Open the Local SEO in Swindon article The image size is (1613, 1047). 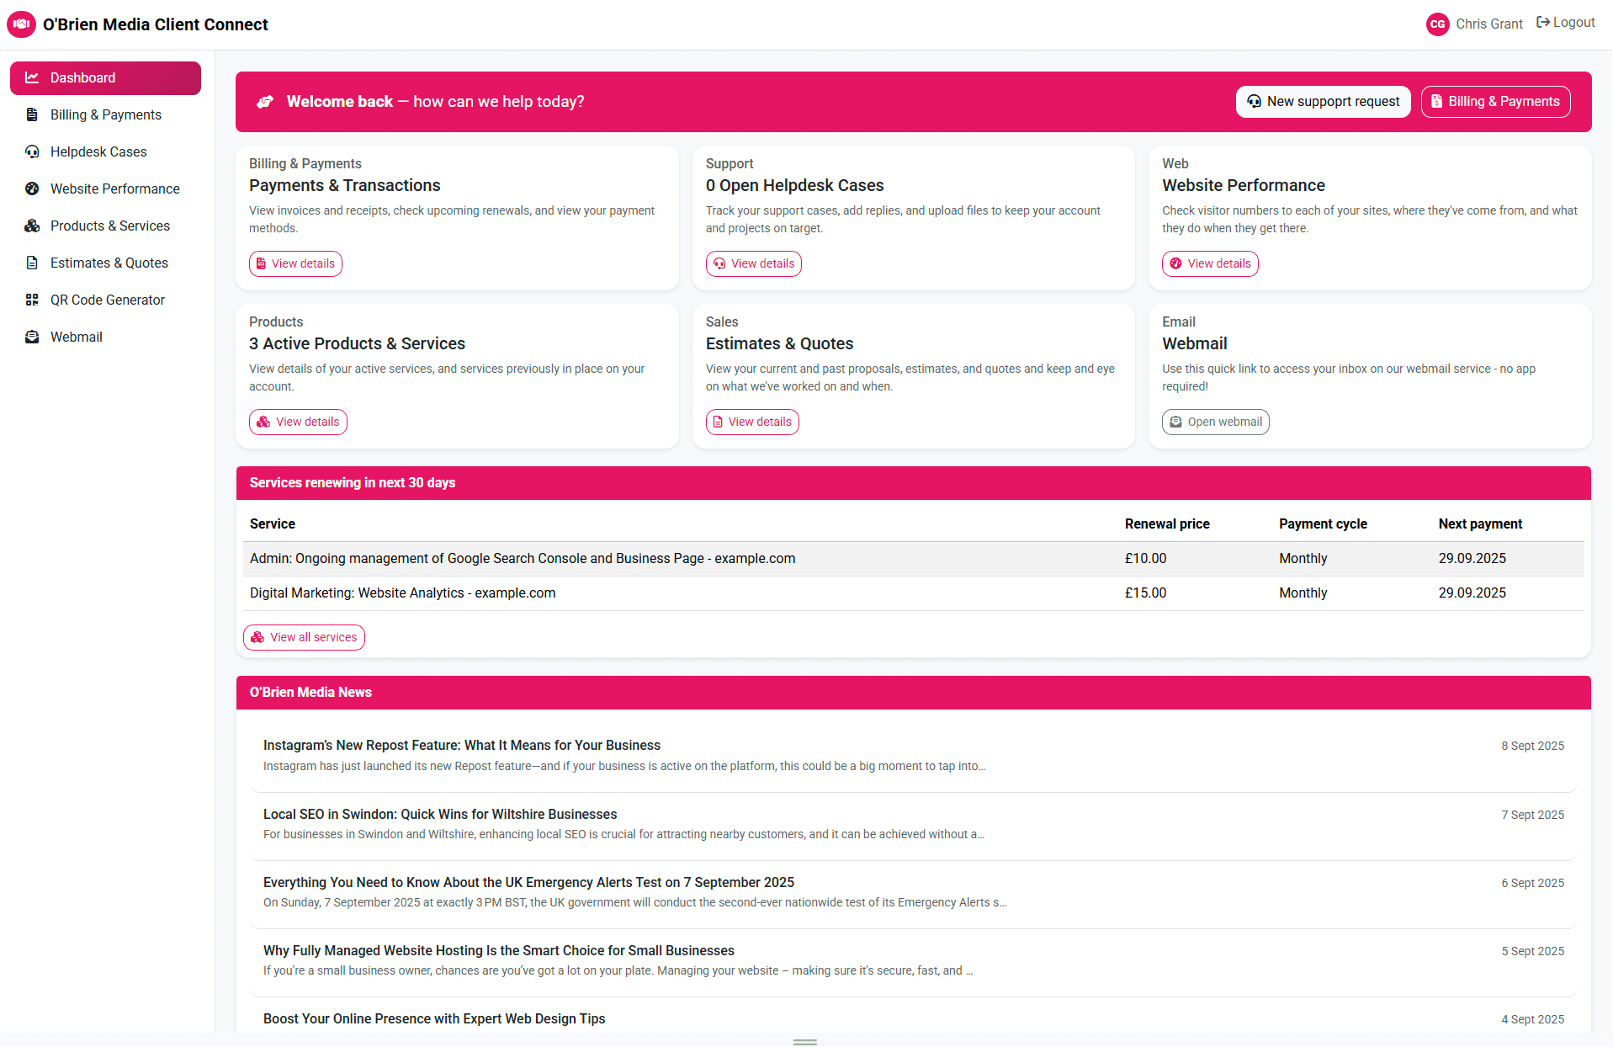coord(439,814)
